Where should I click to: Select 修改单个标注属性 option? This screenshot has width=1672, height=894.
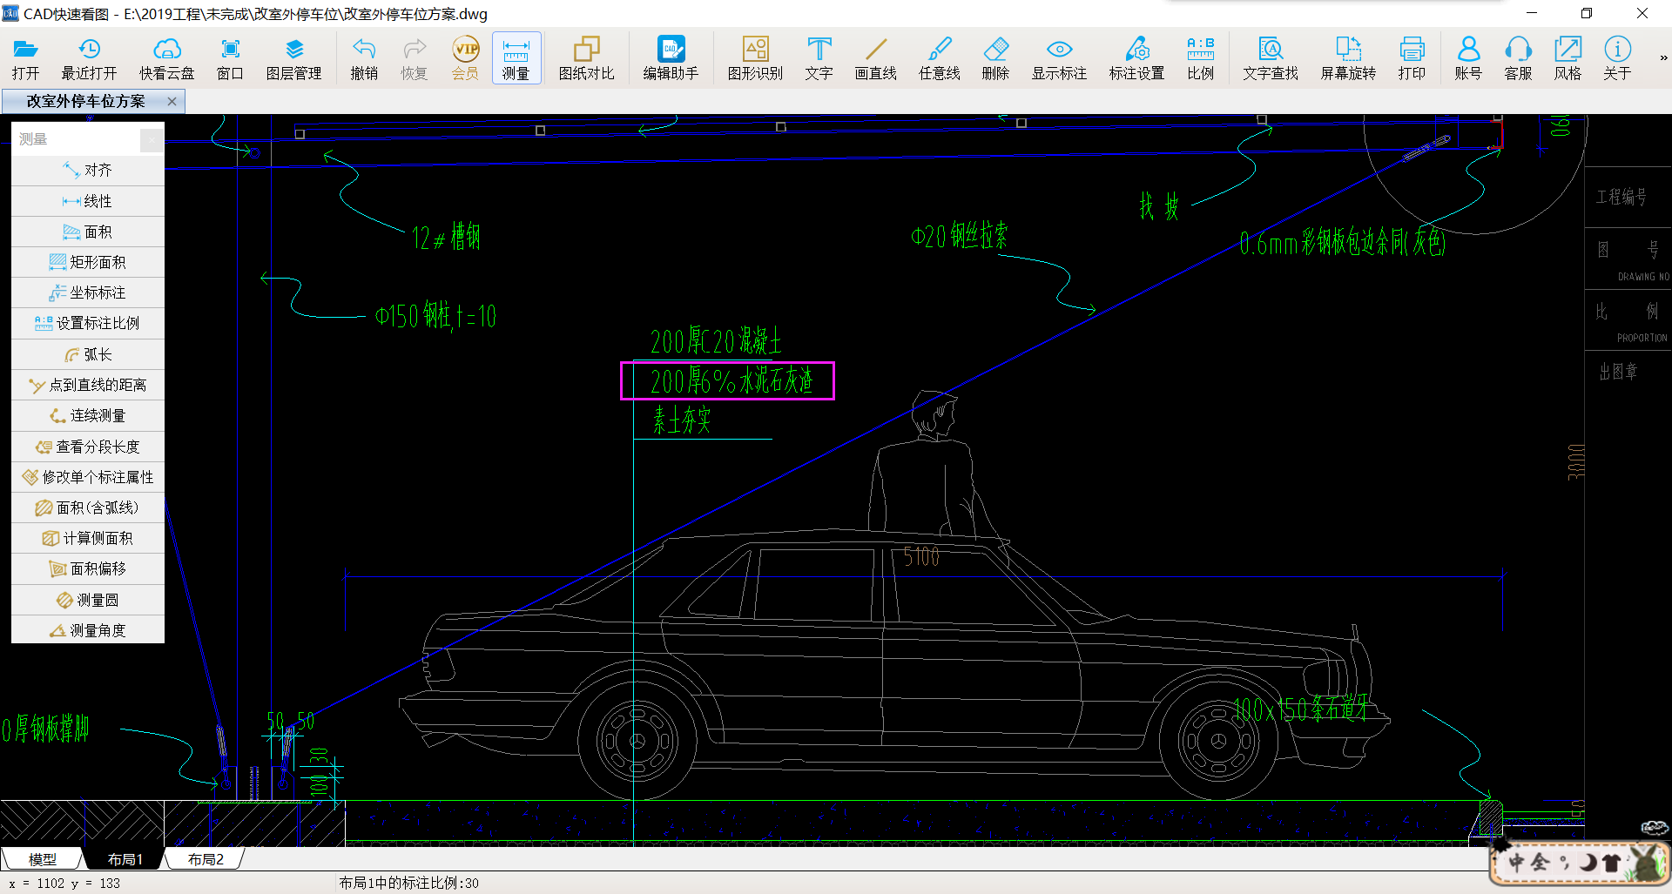click(88, 477)
